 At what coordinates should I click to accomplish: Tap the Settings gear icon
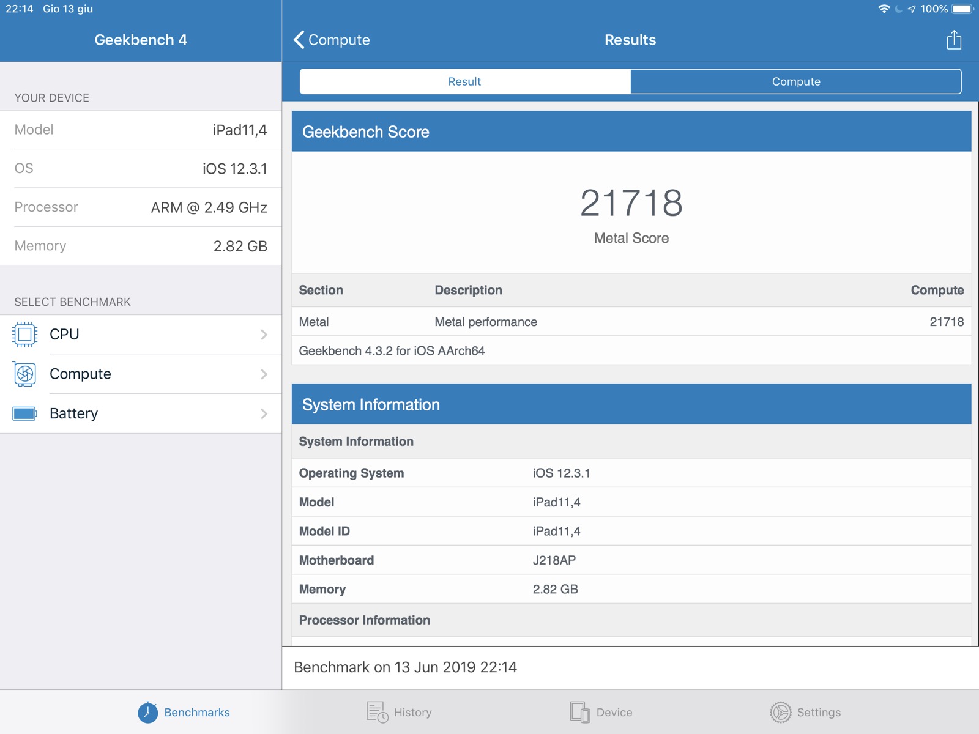click(x=780, y=713)
